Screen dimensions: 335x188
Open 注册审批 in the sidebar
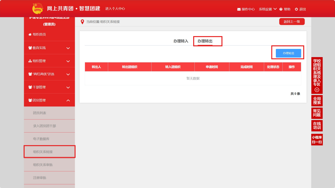(49, 178)
